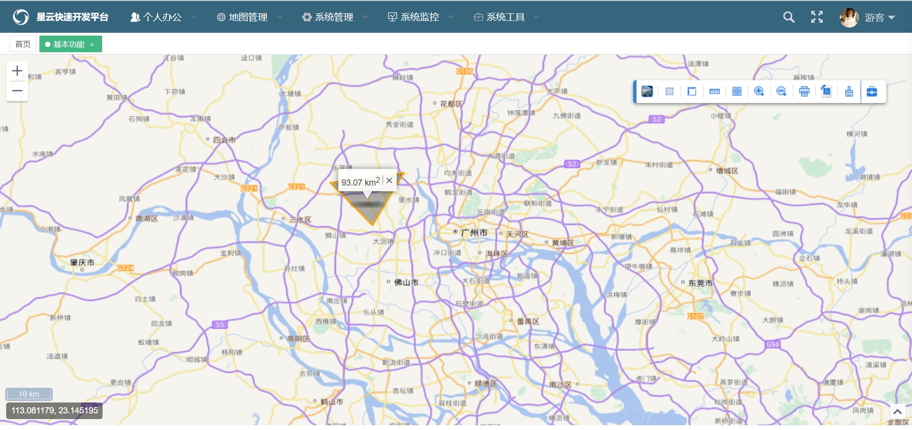The width and height of the screenshot is (912, 430).
Task: Expand the 地图管理 dropdown menu
Action: pyautogui.click(x=249, y=17)
